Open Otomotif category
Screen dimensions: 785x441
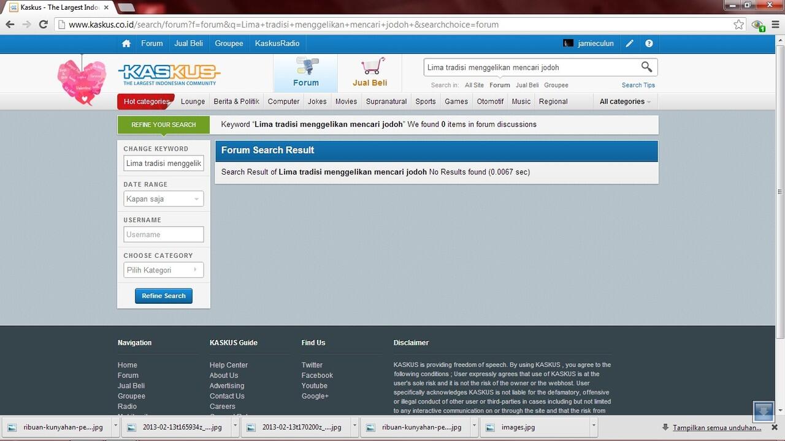click(490, 102)
